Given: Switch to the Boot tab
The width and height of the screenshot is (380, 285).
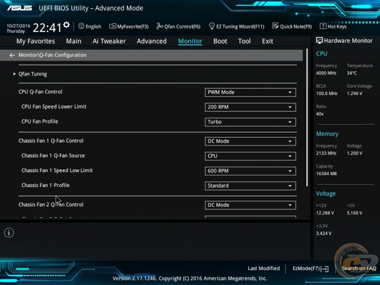Looking at the screenshot, I should 220,41.
